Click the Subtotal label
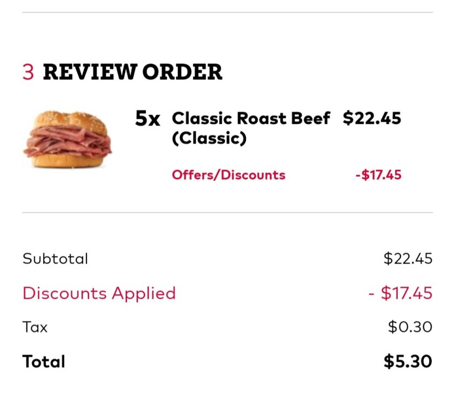The image size is (454, 405). coord(55,259)
